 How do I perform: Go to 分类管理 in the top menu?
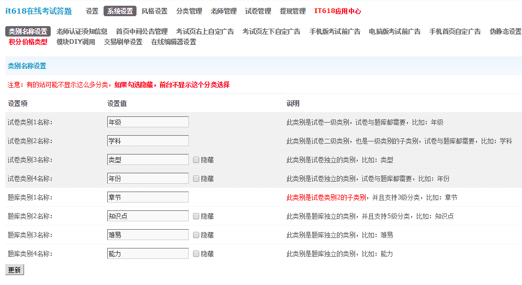coord(189,11)
